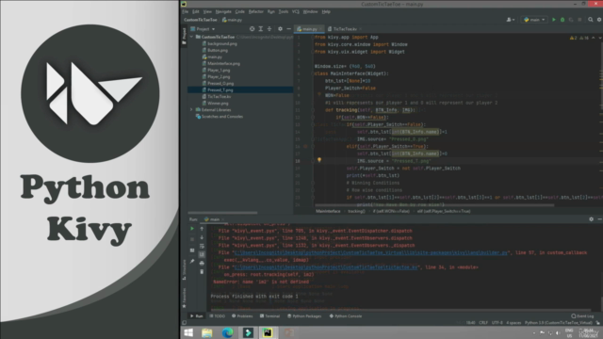
Task: Expand all in Project panel toolbar
Action: [261, 29]
